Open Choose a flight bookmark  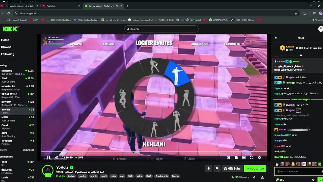coord(164,20)
